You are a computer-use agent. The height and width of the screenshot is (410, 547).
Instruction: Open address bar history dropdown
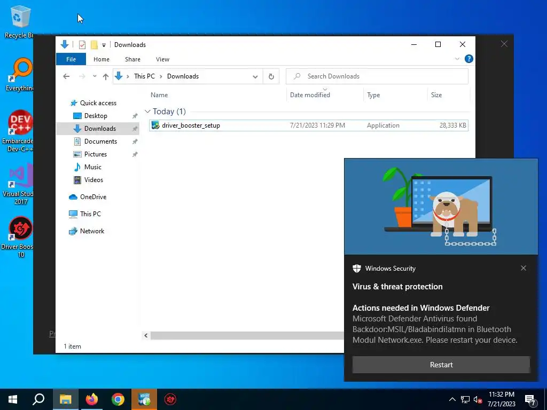tap(255, 77)
